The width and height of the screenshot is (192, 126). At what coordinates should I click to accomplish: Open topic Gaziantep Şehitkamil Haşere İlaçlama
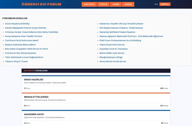[x=117, y=32]
